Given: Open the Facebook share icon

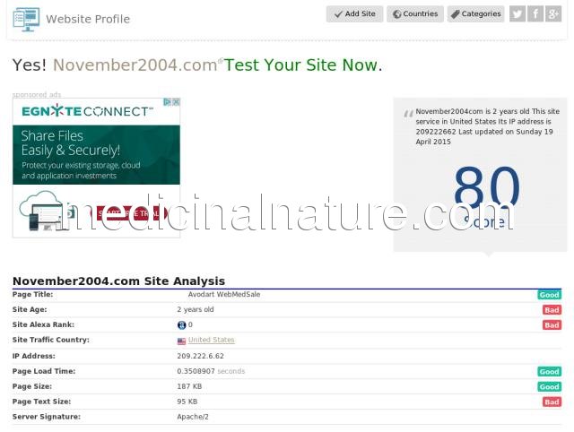Looking at the screenshot, I should (535, 14).
